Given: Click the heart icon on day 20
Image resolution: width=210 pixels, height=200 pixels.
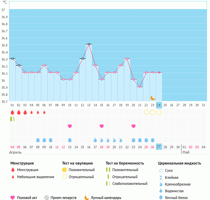Looking at the screenshot, I should (134, 126).
